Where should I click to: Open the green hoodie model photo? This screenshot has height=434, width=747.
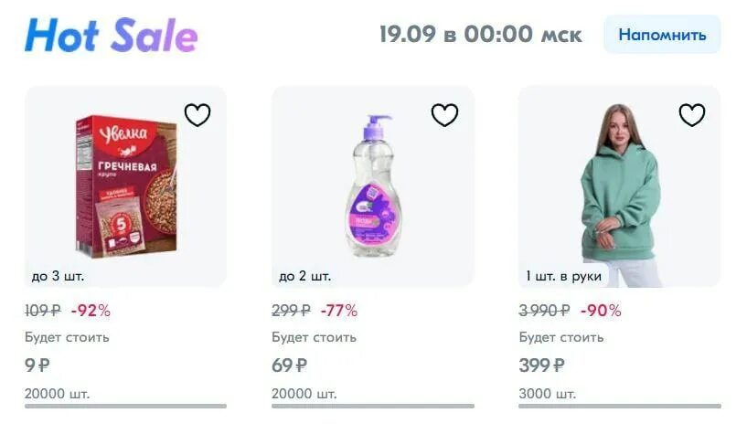pos(619,186)
